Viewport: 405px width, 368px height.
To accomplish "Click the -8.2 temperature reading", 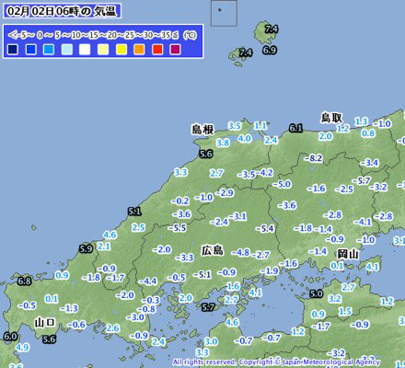I will point(314,158).
